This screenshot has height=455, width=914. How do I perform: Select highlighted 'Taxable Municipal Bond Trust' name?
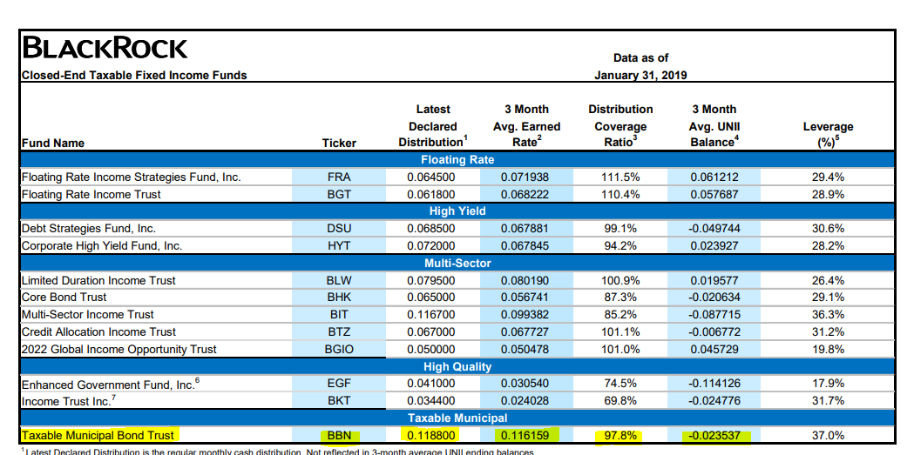click(98, 435)
